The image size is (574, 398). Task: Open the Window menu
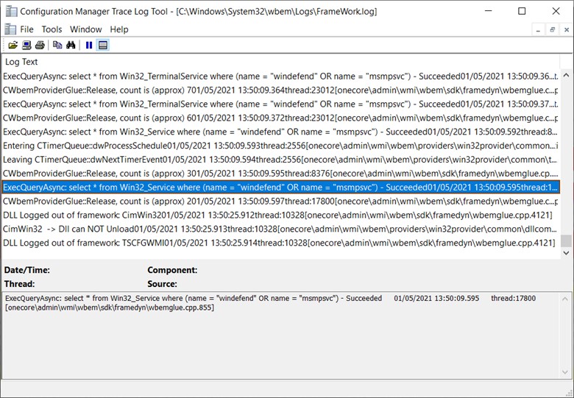coord(85,29)
